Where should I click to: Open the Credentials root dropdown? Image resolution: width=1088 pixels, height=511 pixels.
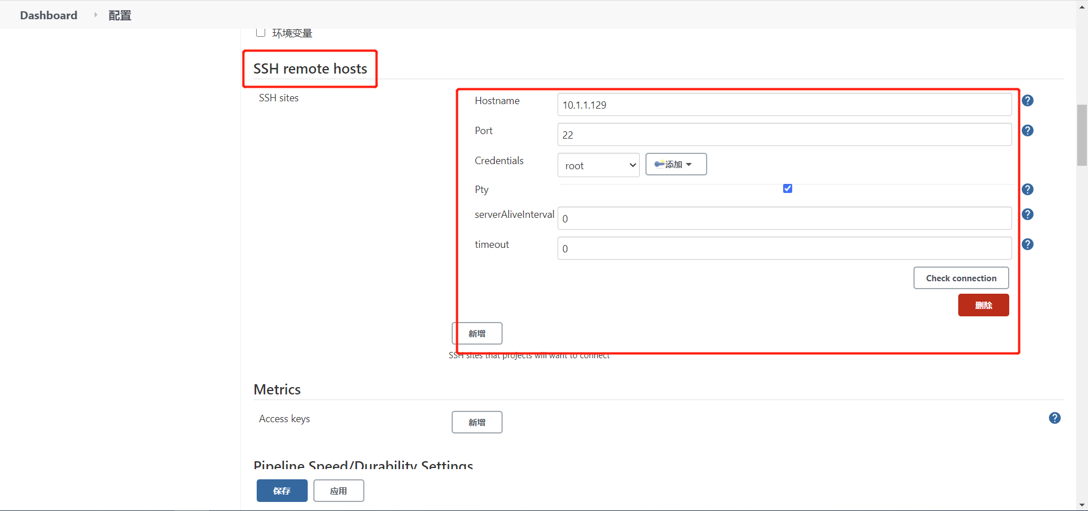pyautogui.click(x=598, y=165)
